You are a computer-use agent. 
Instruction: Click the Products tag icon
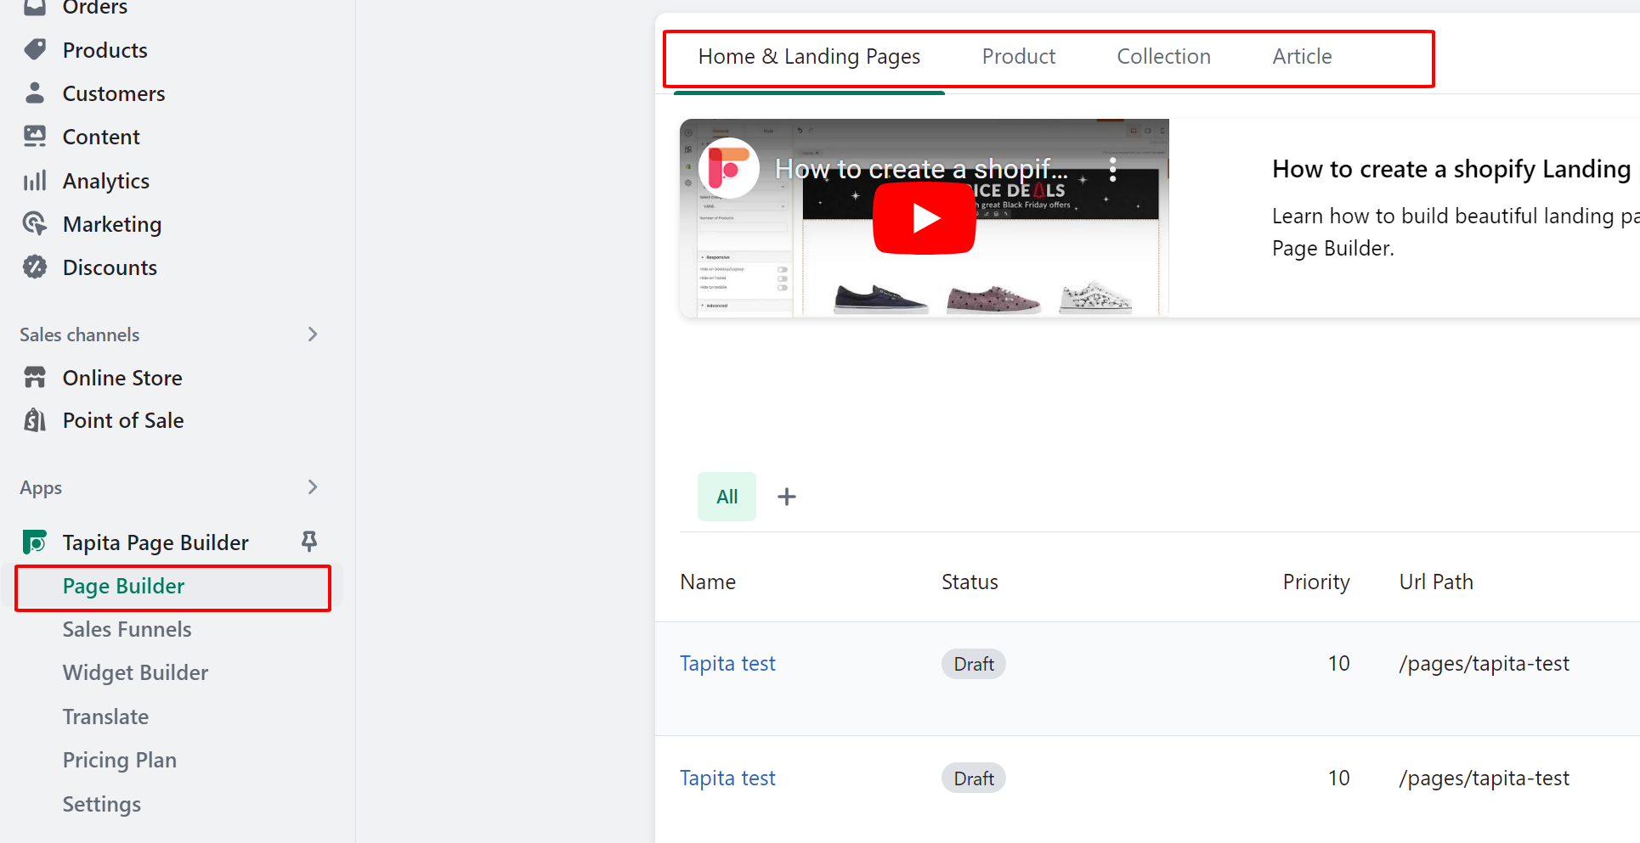click(35, 50)
